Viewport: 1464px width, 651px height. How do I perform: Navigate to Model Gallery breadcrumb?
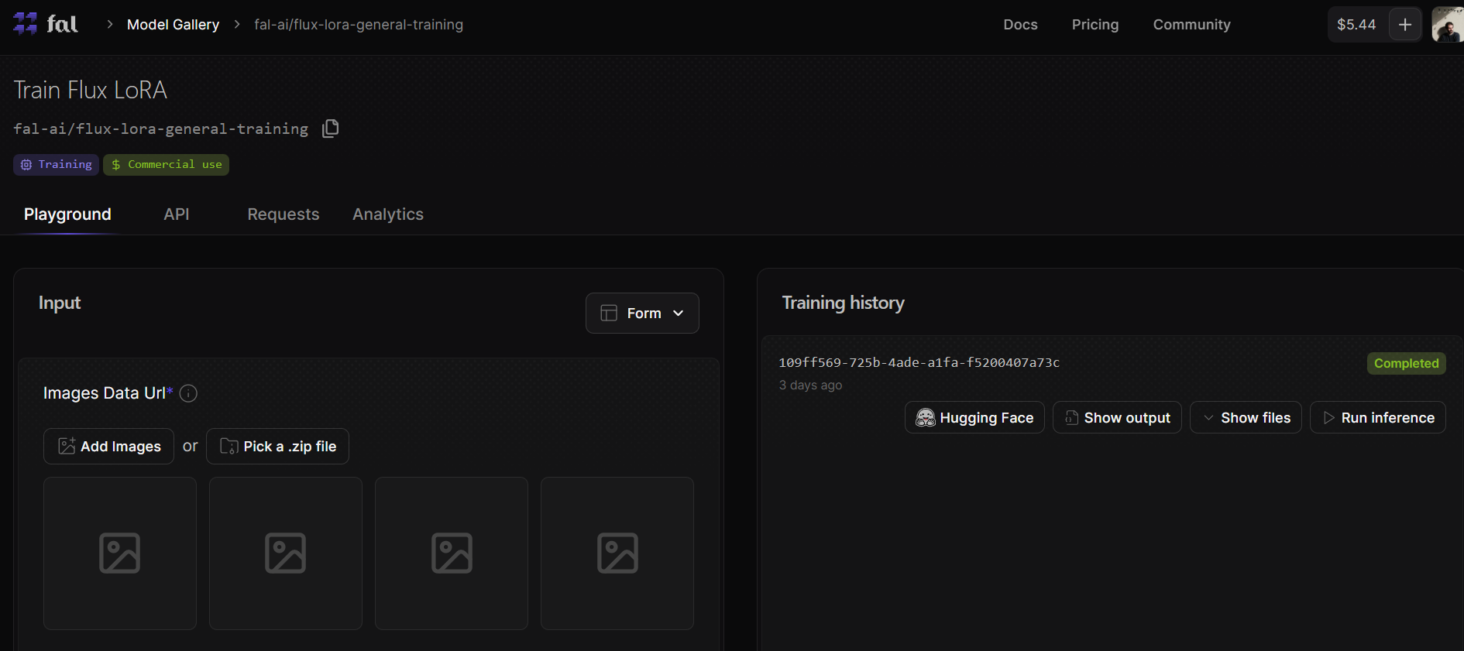pos(174,25)
